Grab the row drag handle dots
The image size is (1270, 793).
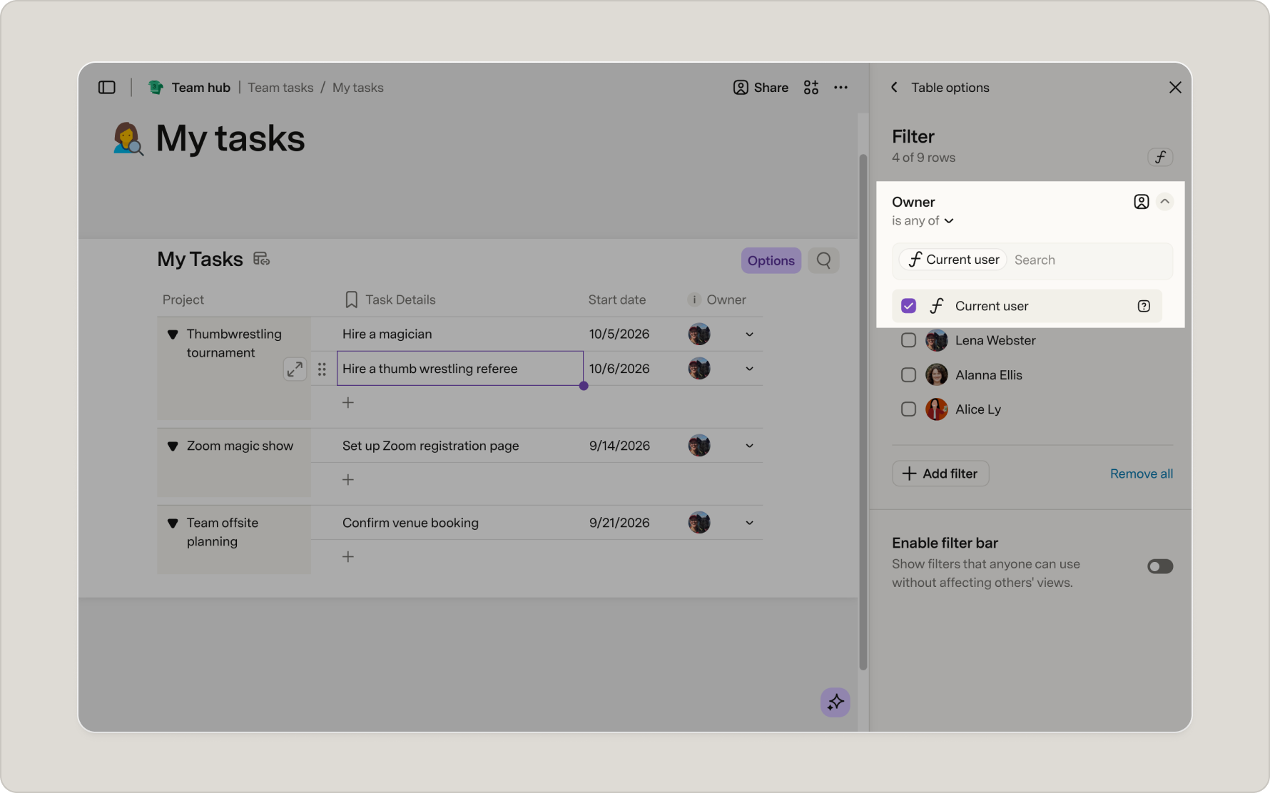[322, 369]
